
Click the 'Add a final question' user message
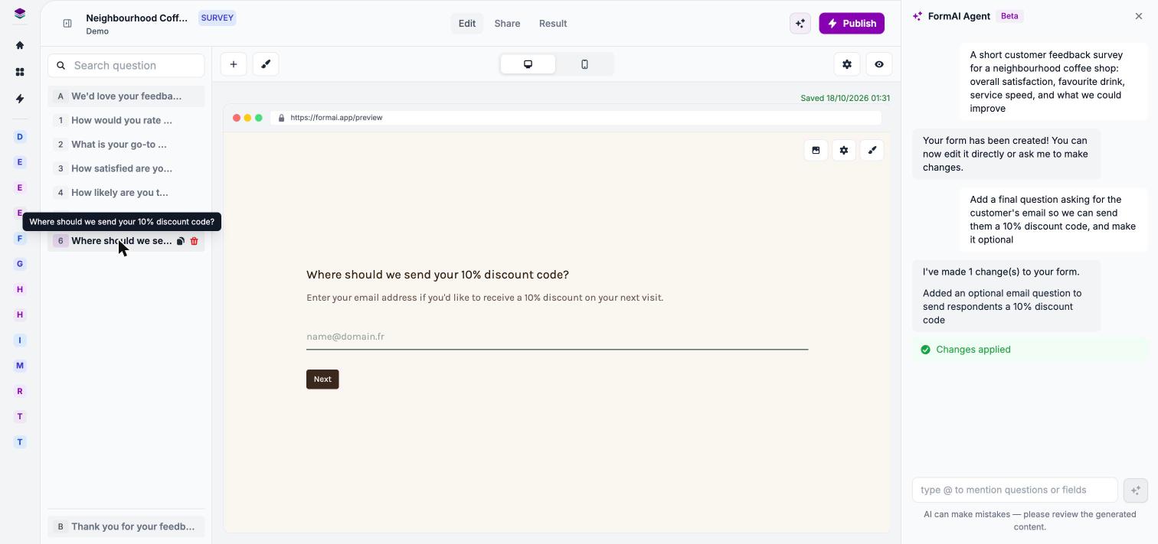click(1053, 220)
